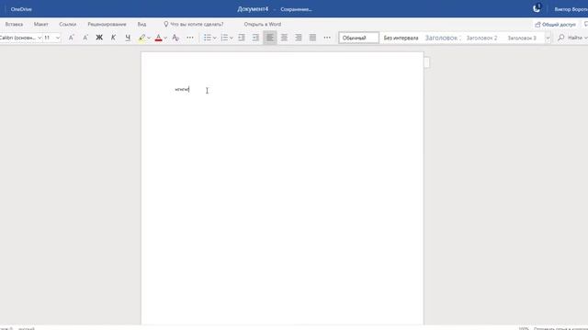The image size is (588, 330).
Task: Expand the styles gallery
Action: (x=548, y=38)
